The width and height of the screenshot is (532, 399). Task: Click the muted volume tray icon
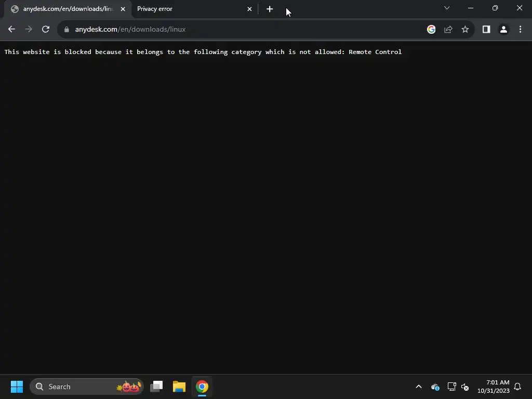coord(465,387)
